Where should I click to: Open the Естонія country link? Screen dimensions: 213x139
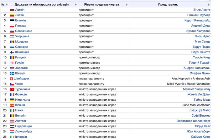click(x=20, y=21)
